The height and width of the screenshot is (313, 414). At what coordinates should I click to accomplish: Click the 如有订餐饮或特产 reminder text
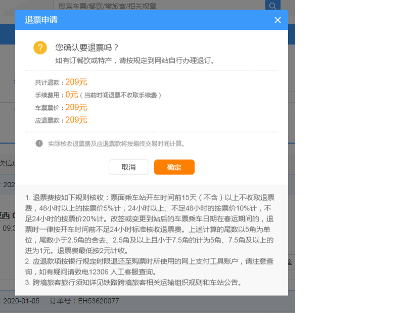click(135, 60)
